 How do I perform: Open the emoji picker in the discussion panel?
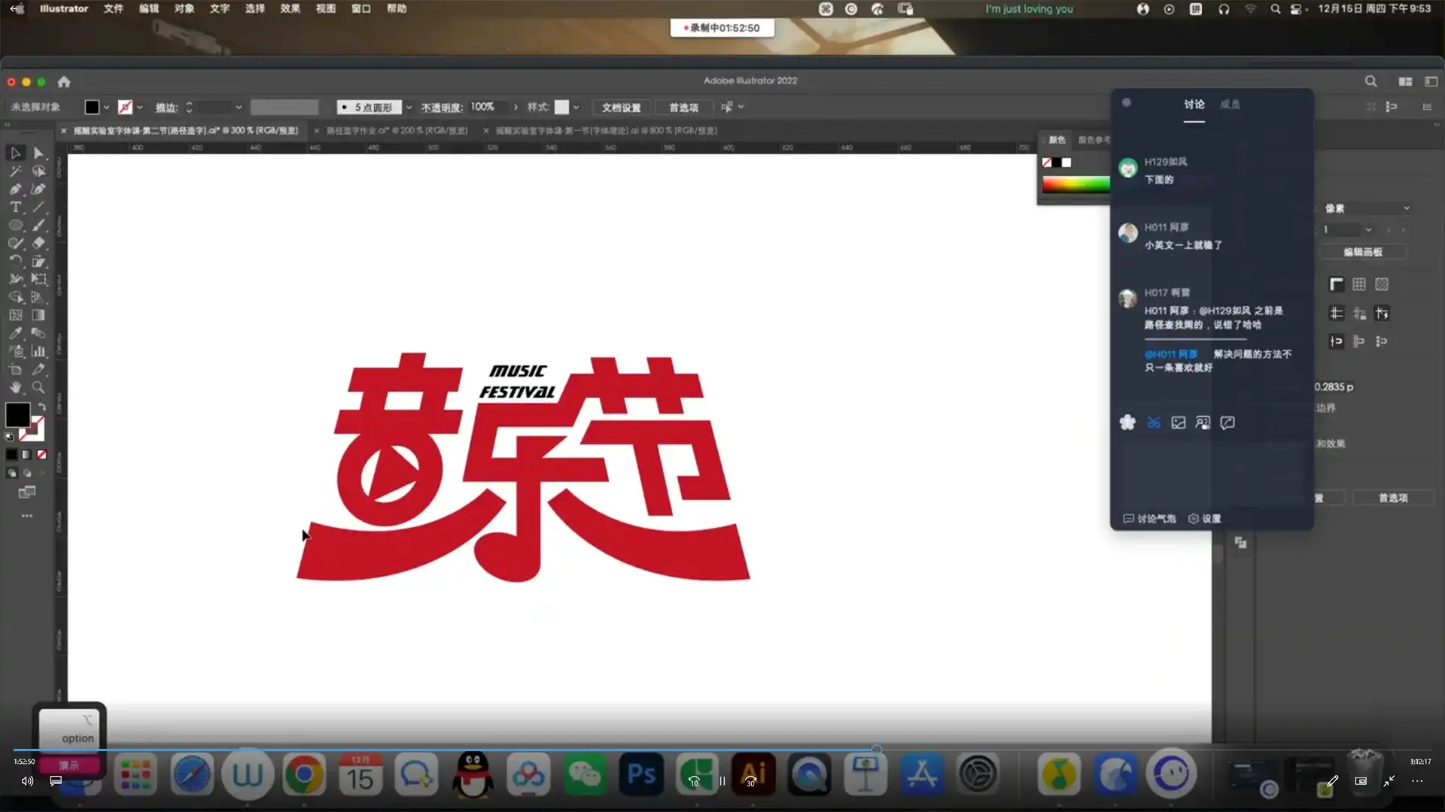click(1127, 423)
